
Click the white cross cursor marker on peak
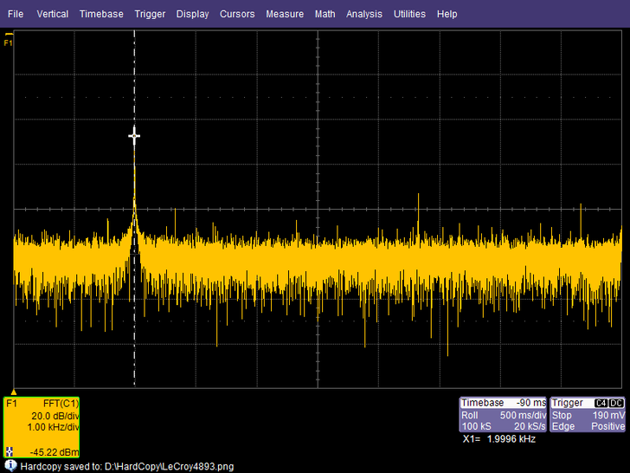(134, 136)
